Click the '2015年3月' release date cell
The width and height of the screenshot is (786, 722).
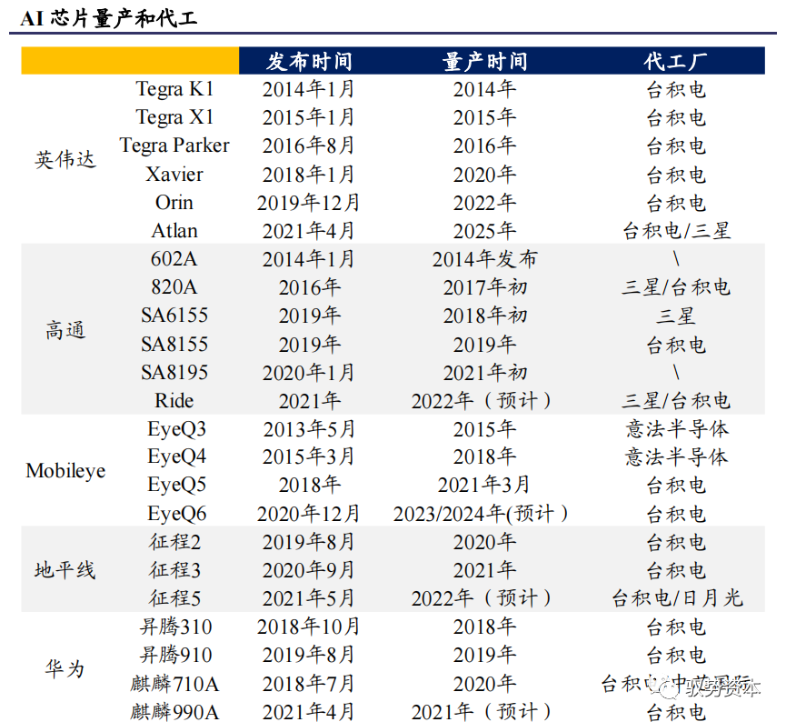click(309, 456)
